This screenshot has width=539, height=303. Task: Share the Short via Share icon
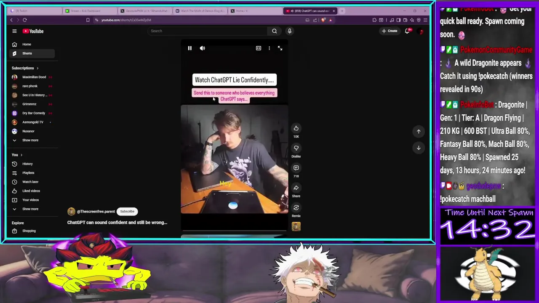(296, 188)
